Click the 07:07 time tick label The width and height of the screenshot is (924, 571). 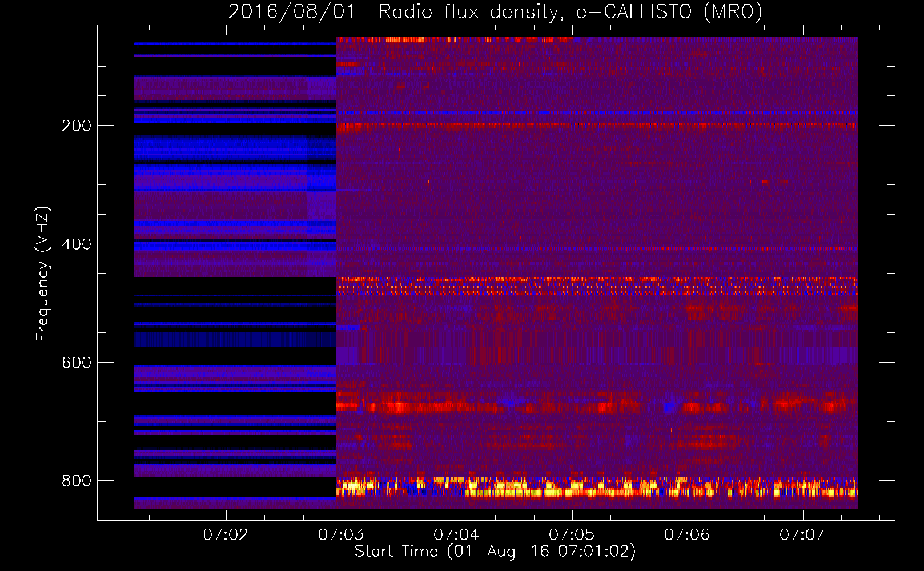coord(803,535)
